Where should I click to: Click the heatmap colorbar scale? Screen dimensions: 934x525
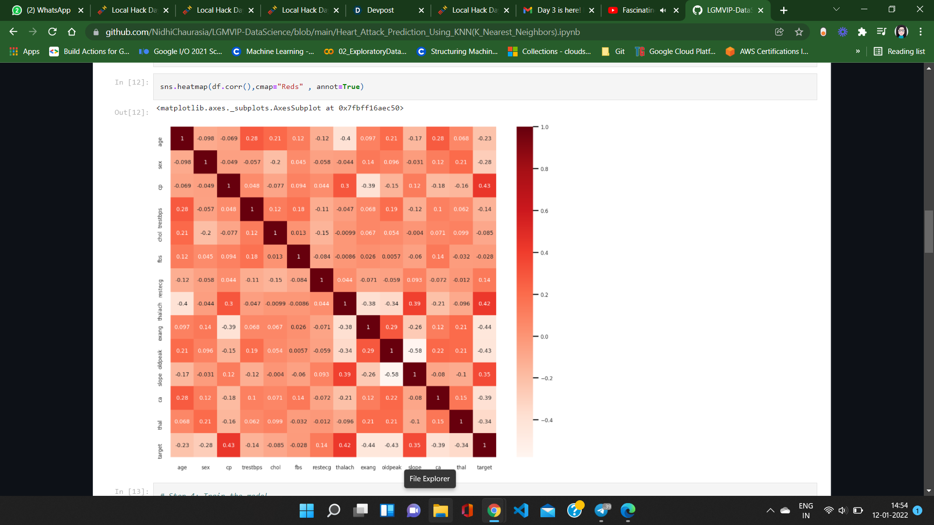524,292
